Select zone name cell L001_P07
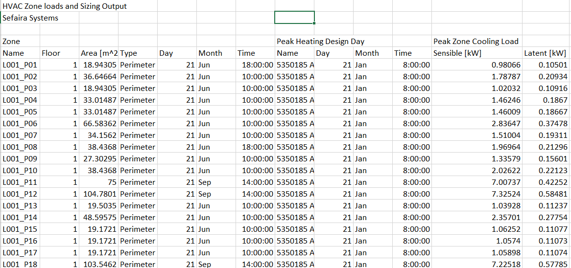571x268 pixels. point(21,135)
